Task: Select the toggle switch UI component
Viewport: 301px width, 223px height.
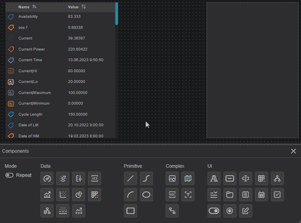Action: coord(214,211)
